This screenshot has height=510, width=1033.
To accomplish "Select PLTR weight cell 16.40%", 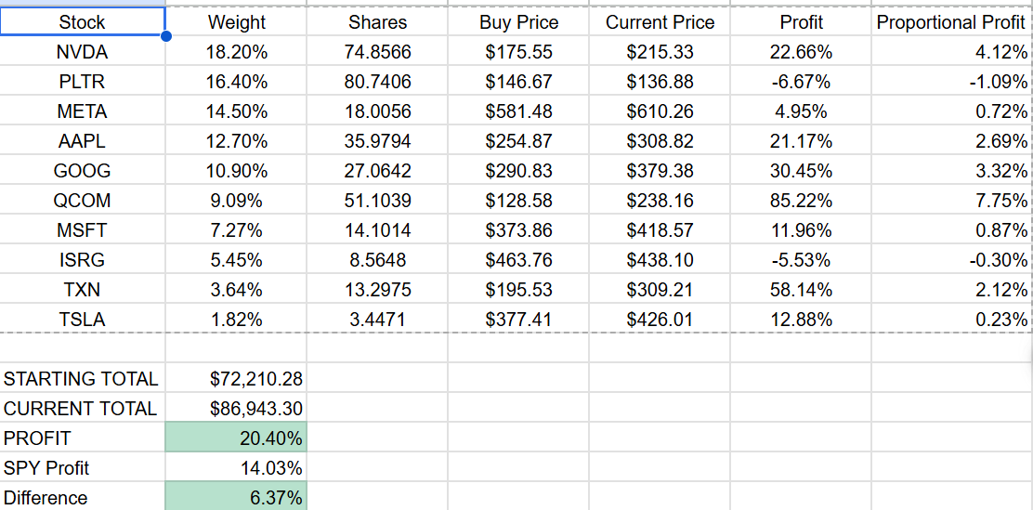I will 237,82.
